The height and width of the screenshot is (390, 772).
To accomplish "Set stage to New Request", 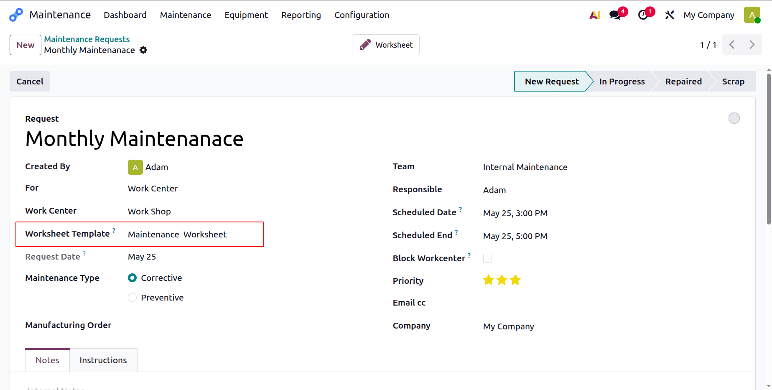I will click(552, 82).
